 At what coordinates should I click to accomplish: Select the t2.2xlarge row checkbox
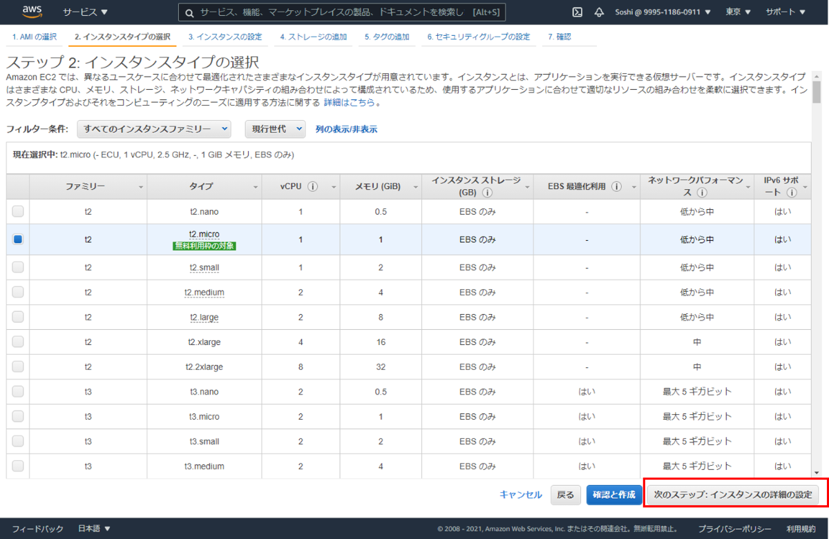click(x=18, y=366)
